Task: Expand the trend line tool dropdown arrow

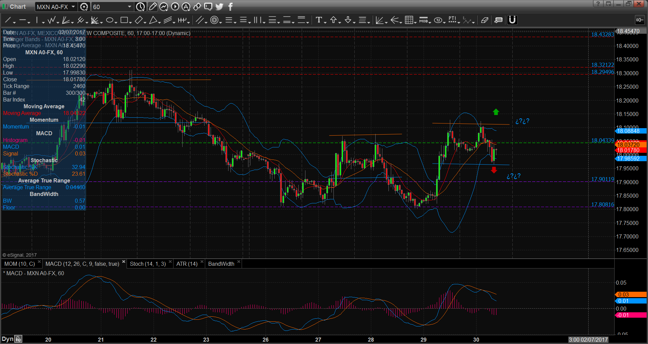Action: click(x=14, y=22)
